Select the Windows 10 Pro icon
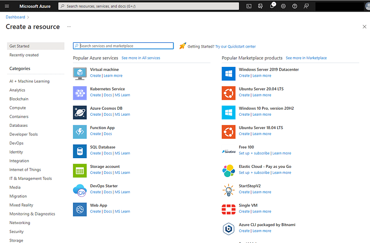Viewport: 370px width, 243px height. [228, 113]
